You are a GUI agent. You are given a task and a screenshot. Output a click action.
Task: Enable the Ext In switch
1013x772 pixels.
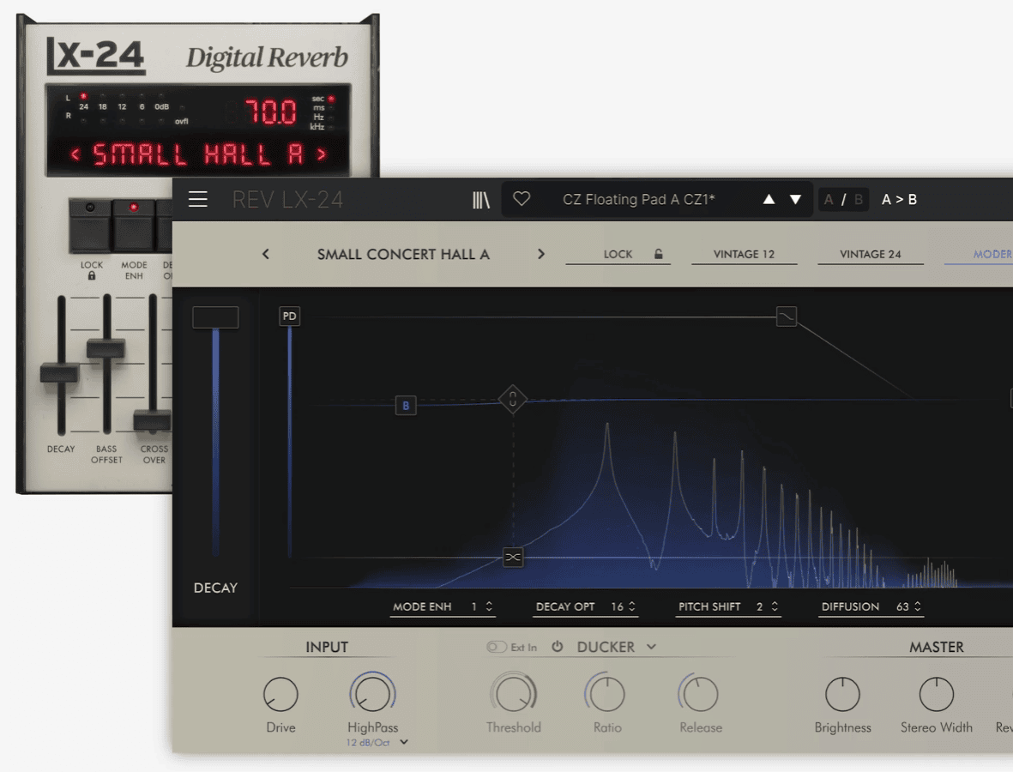click(x=496, y=647)
